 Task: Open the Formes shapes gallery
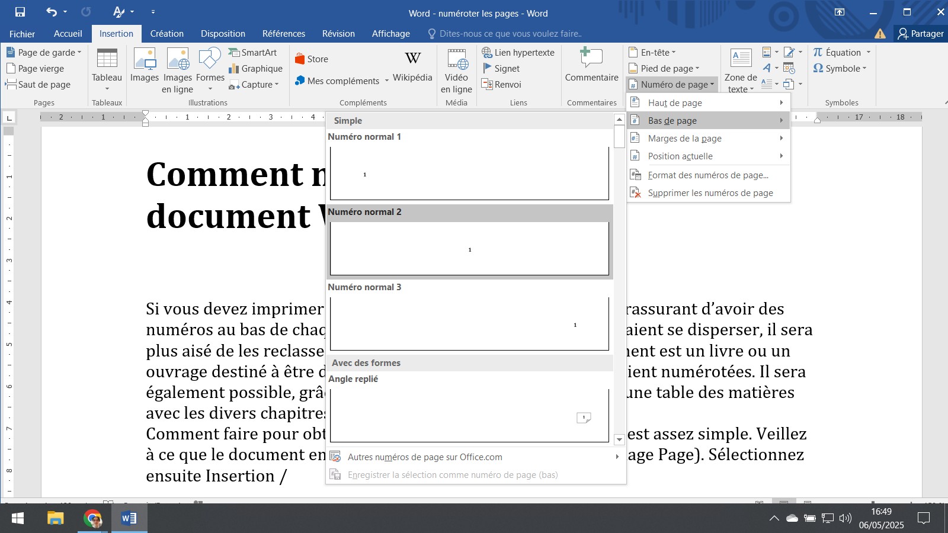[210, 70]
